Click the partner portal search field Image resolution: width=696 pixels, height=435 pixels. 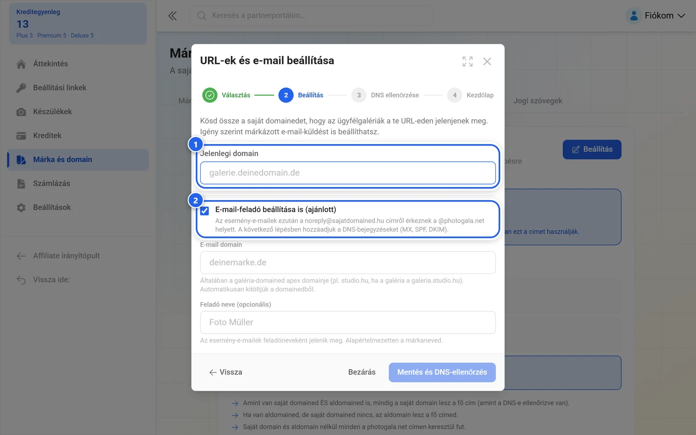311,16
